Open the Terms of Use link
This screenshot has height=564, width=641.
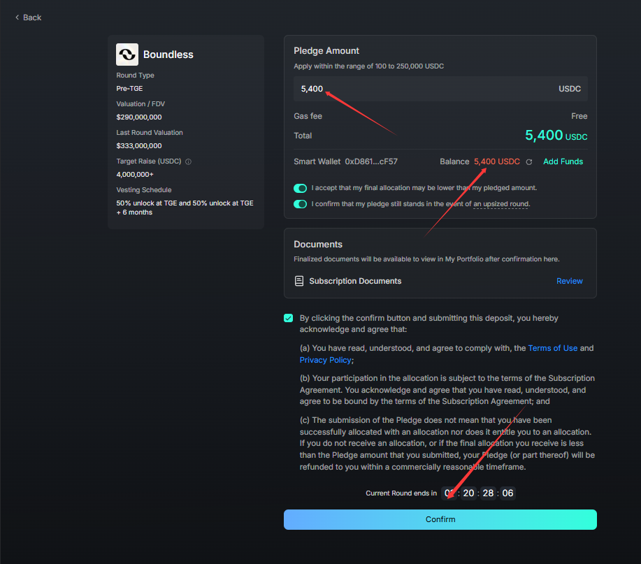(553, 348)
